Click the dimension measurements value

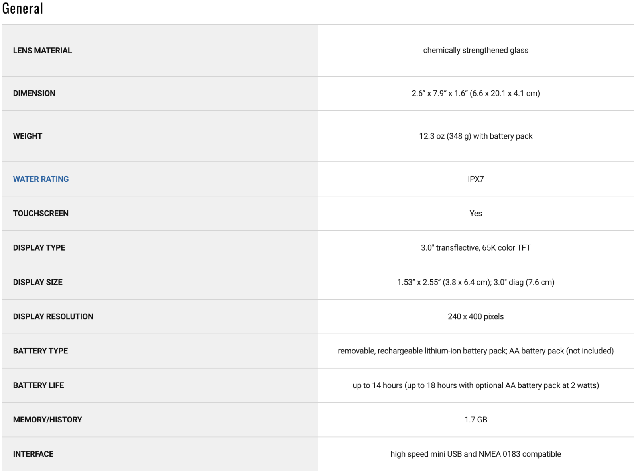(476, 93)
